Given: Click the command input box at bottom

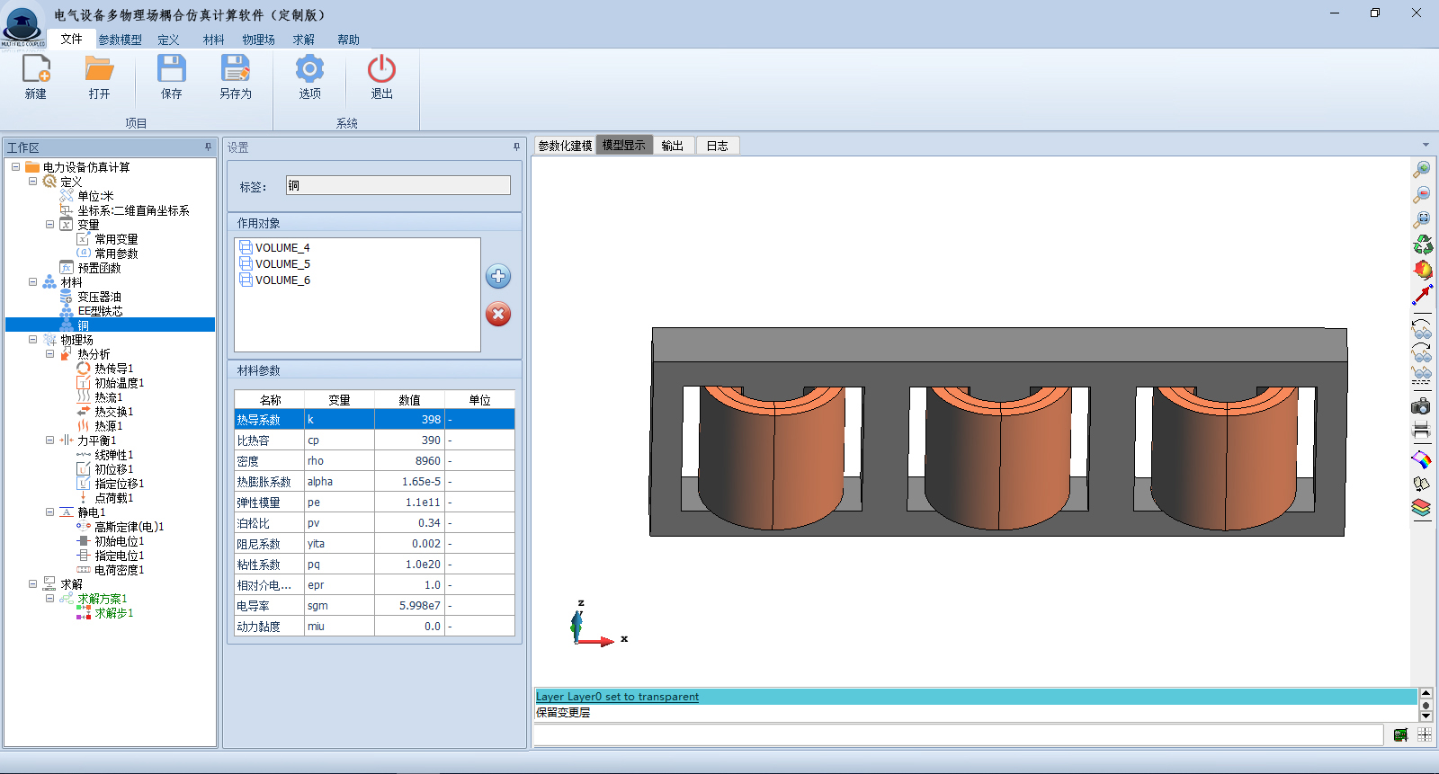Looking at the screenshot, I should [958, 735].
